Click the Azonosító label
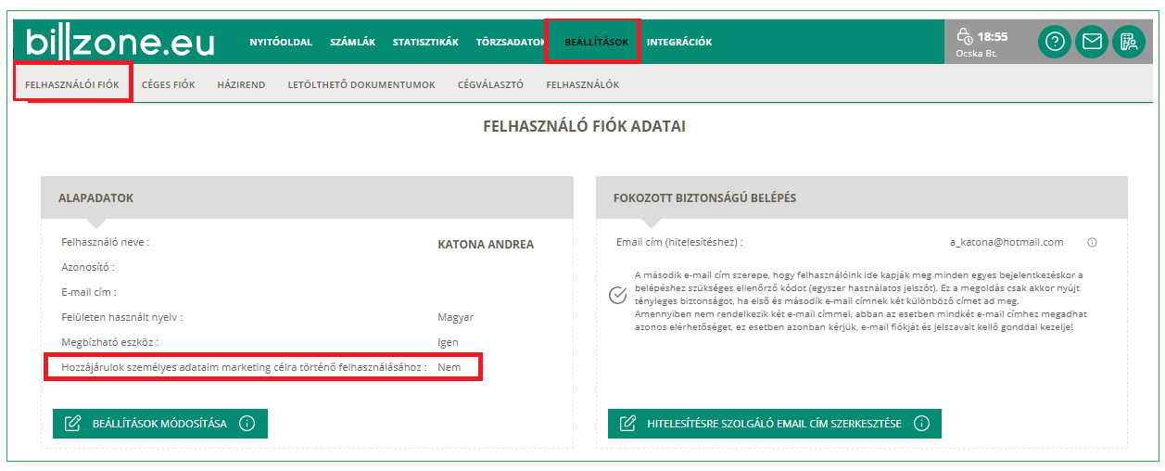Image resolution: width=1165 pixels, height=471 pixels. tap(88, 267)
